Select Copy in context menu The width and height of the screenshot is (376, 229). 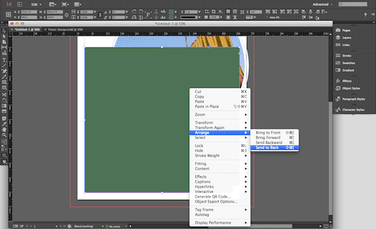(220, 96)
